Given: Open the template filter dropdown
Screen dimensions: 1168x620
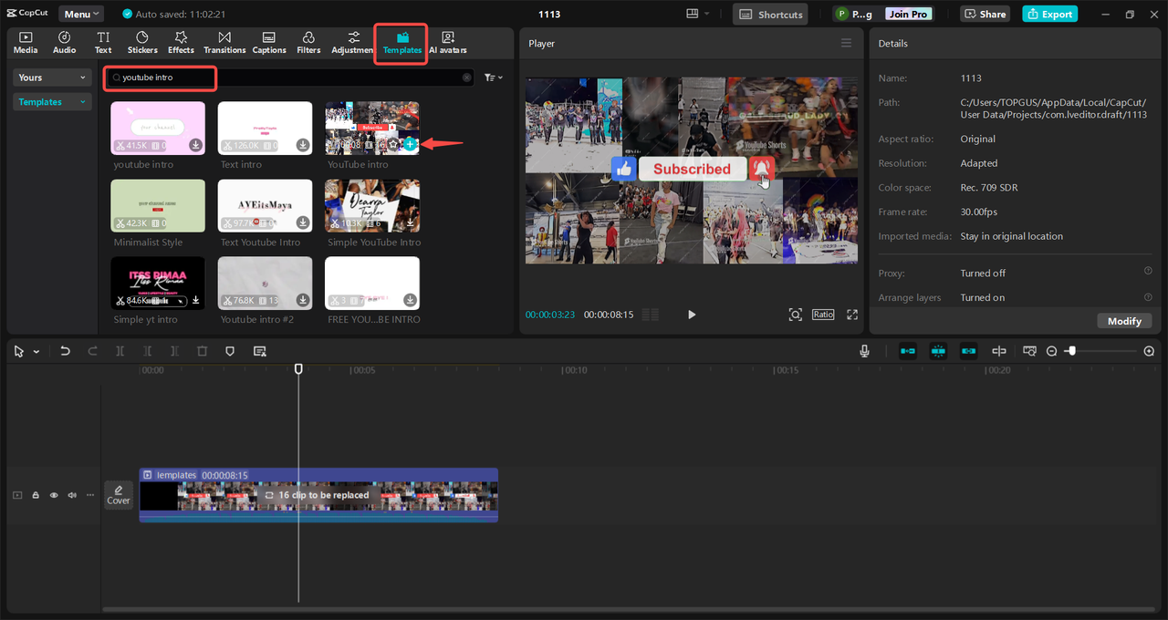Looking at the screenshot, I should tap(494, 77).
